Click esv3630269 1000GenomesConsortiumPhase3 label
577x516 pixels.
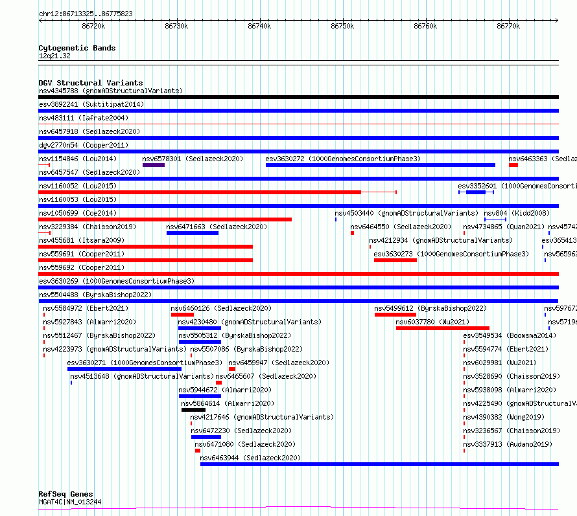(117, 281)
